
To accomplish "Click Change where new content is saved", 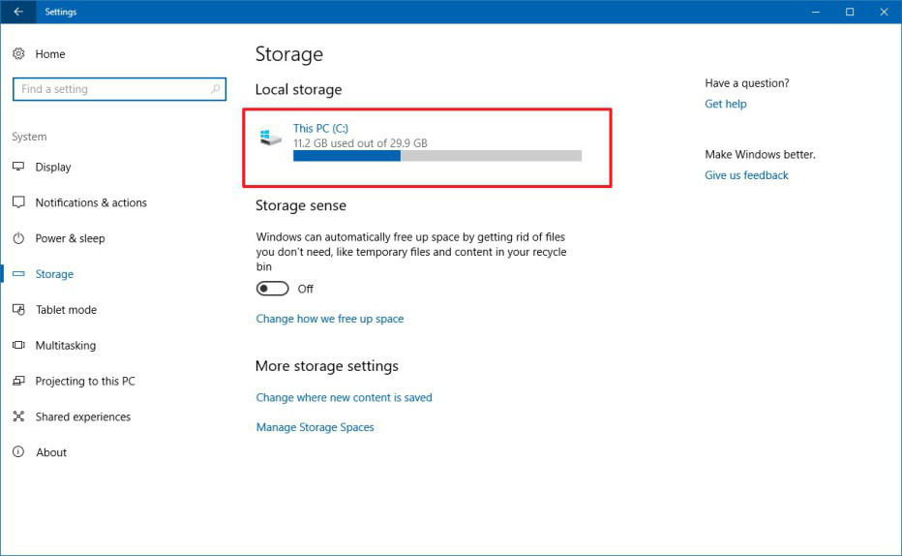I will (344, 398).
